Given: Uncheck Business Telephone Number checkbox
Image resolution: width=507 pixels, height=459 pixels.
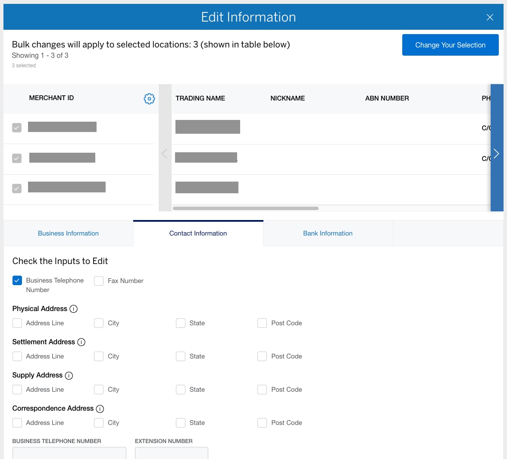Looking at the screenshot, I should pyautogui.click(x=17, y=280).
